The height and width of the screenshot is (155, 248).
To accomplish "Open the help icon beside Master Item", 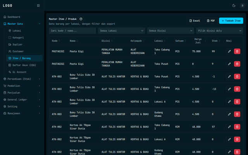I will click(81, 19).
